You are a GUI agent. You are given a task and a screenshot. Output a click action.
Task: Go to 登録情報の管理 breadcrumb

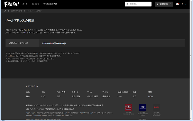(16, 11)
